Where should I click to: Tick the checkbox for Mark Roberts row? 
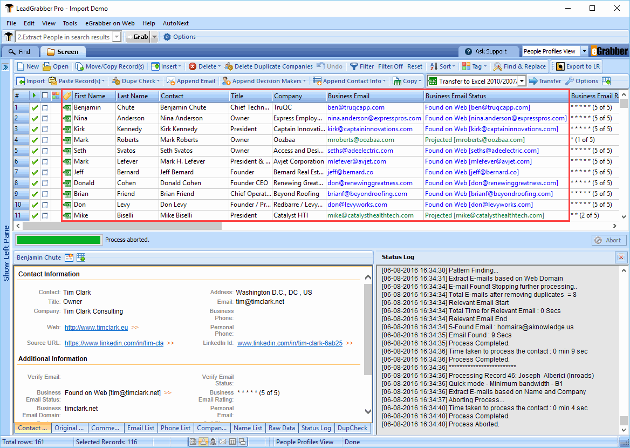click(45, 140)
